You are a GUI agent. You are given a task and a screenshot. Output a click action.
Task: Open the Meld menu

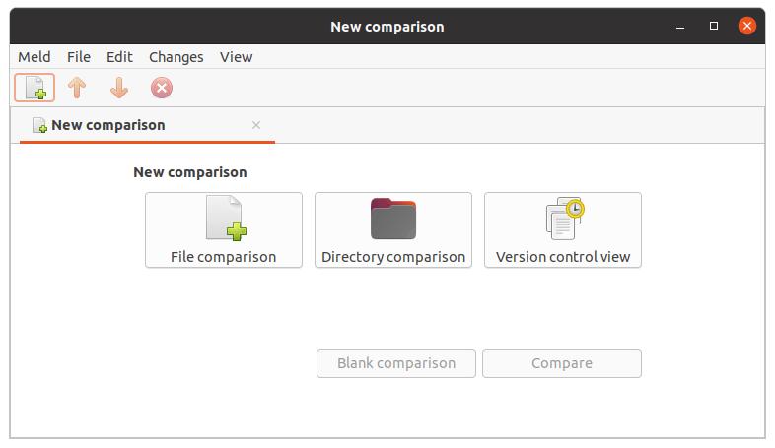tap(35, 57)
